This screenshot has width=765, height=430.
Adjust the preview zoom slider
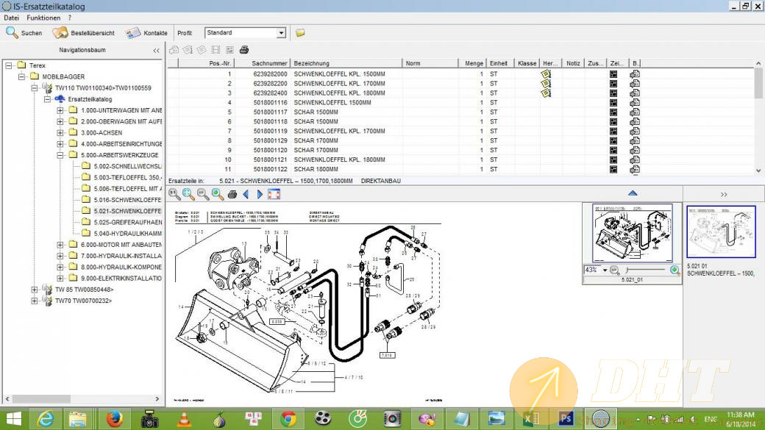coord(646,270)
